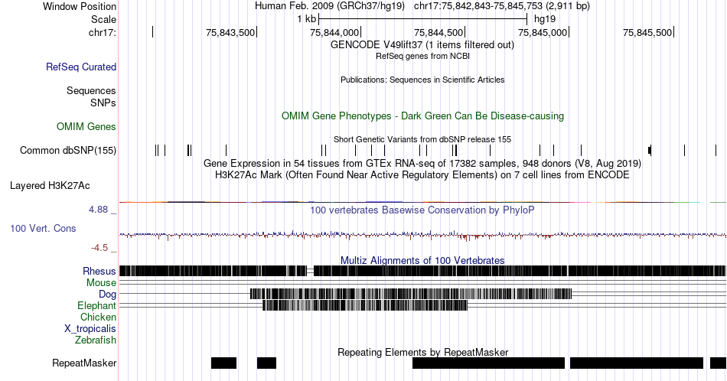Image resolution: width=727 pixels, height=381 pixels.
Task: Click 100 vertebrates Basewise Conservation by PhyloP title
Action: (422, 210)
